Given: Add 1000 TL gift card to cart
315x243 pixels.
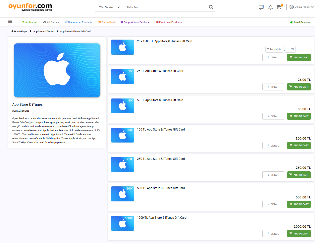Looking at the screenshot, I should click(x=299, y=233).
